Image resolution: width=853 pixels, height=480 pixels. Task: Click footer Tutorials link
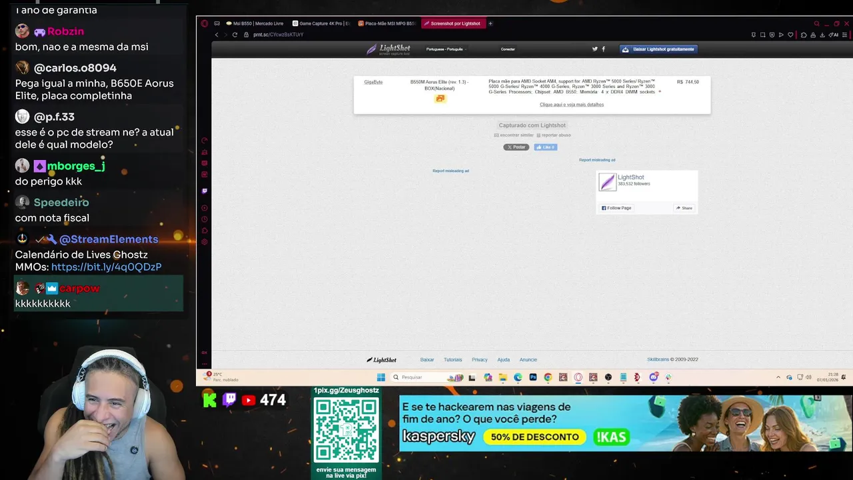click(x=452, y=360)
